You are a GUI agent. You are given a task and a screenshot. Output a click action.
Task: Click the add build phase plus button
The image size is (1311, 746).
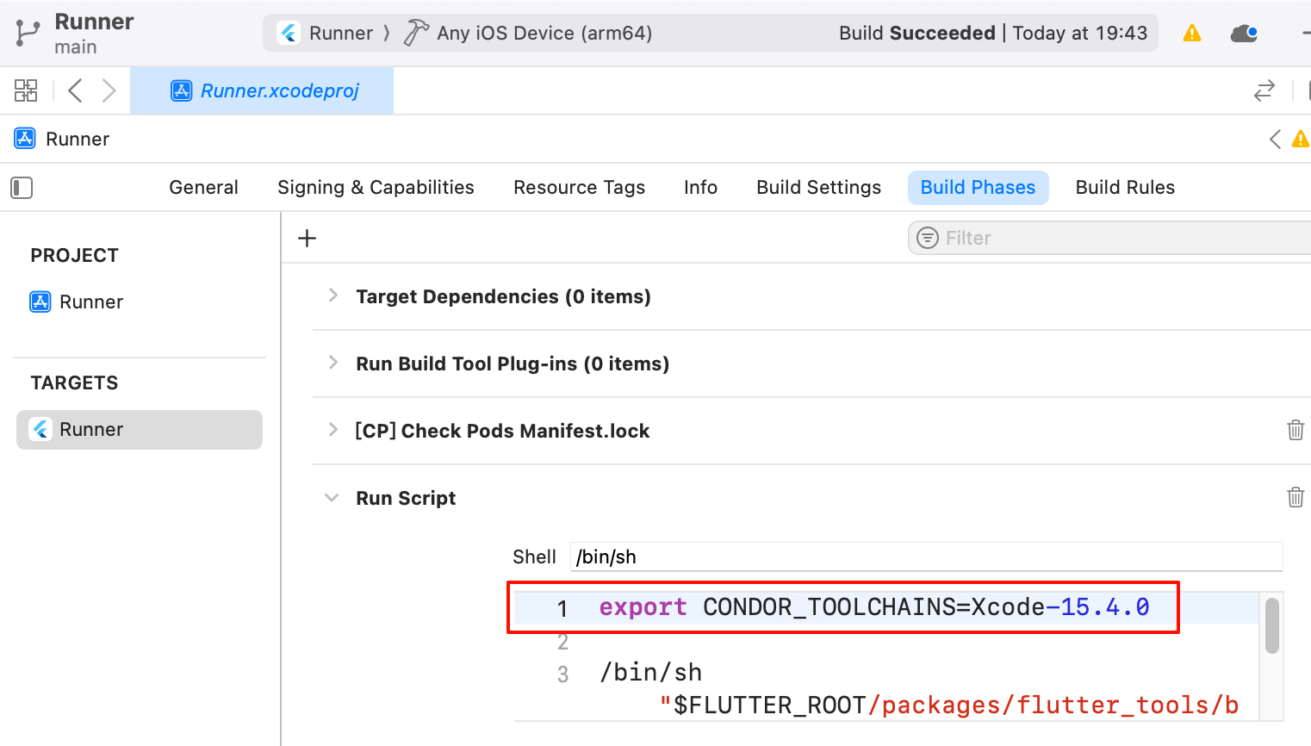[x=307, y=239]
